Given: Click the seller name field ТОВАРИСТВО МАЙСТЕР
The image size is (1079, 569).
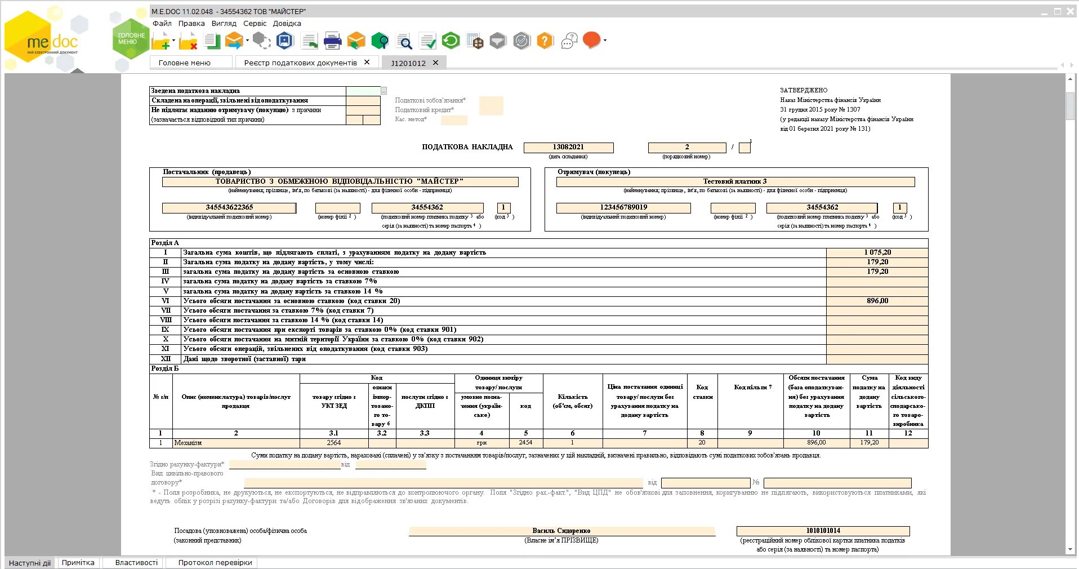Looking at the screenshot, I should (x=340, y=181).
